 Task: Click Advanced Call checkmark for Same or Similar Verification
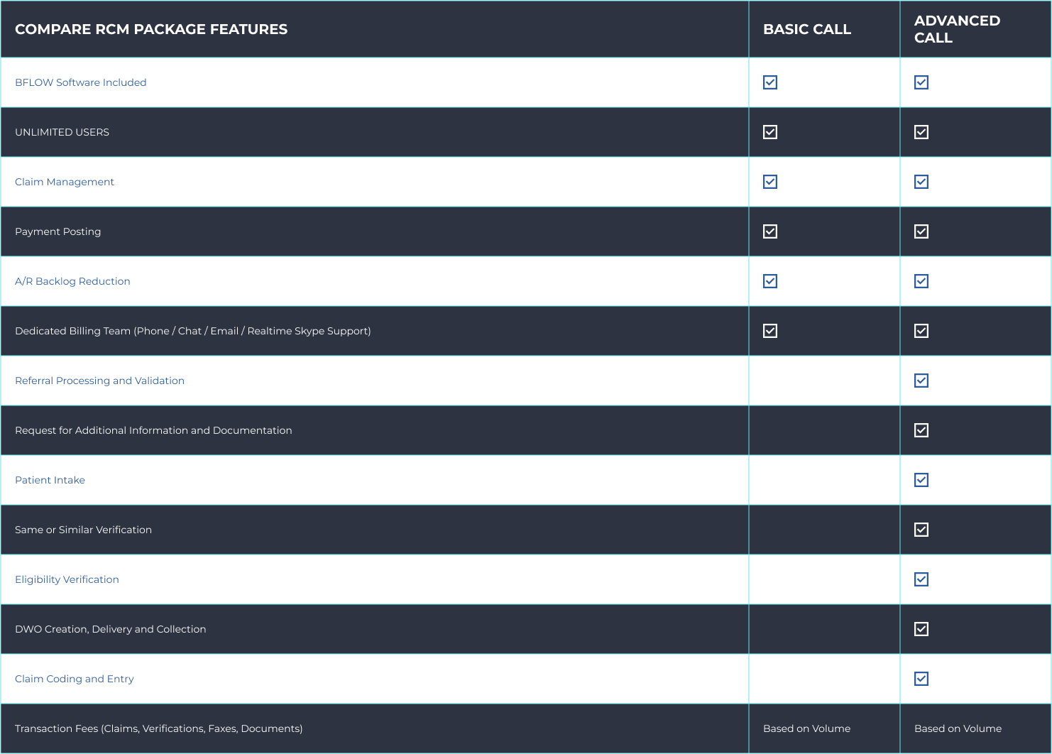click(x=921, y=530)
